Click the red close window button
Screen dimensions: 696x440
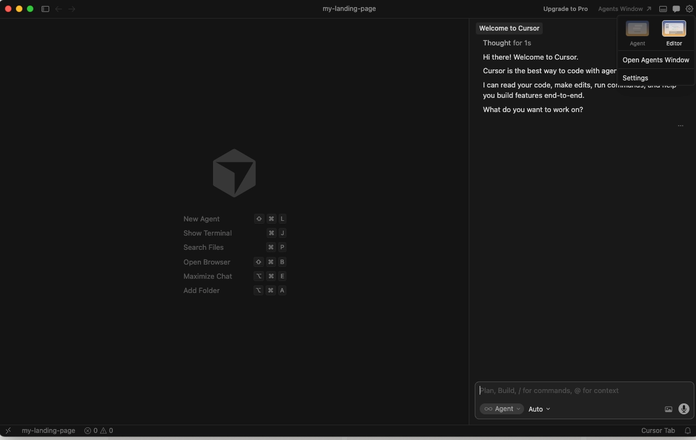tap(8, 9)
